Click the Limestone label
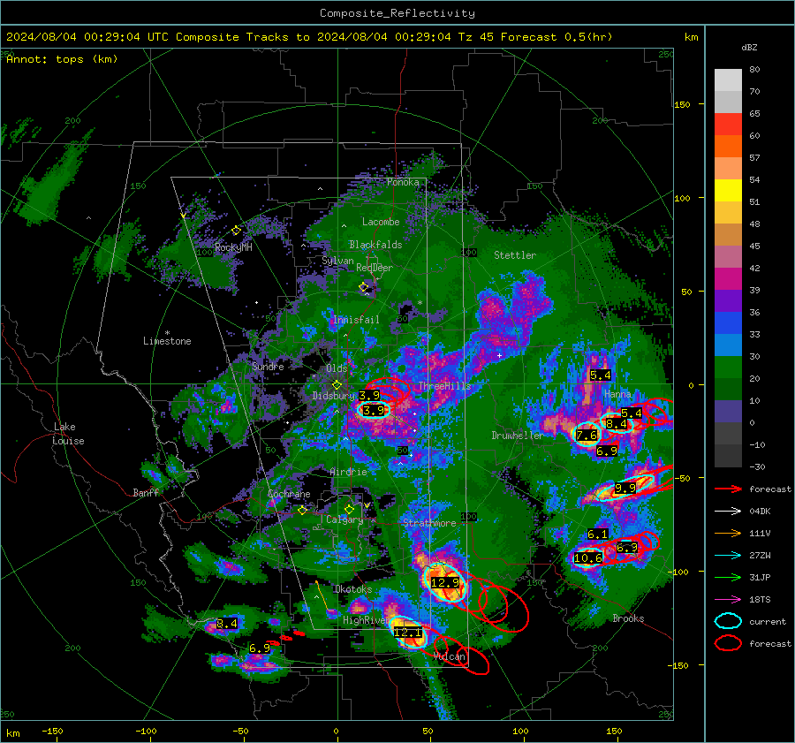795x743 pixels. pyautogui.click(x=167, y=341)
